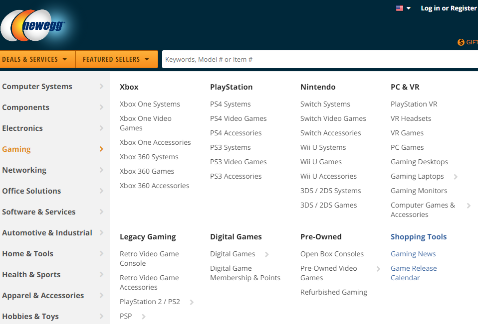Open the Featured Sellers dropdown

(116, 59)
